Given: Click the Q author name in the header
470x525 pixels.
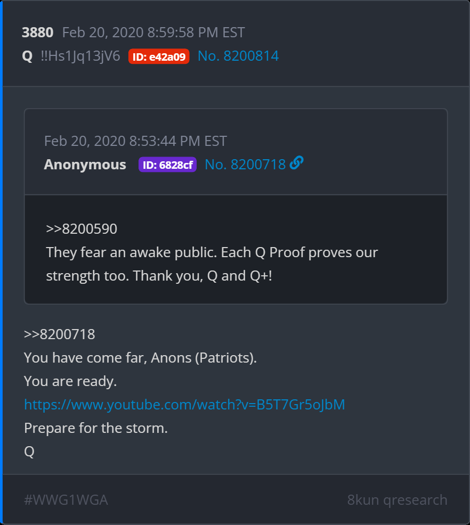Looking at the screenshot, I should [x=28, y=56].
